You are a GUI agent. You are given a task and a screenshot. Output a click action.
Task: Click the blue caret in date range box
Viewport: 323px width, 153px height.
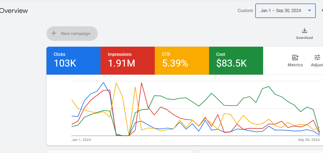pyautogui.click(x=309, y=11)
